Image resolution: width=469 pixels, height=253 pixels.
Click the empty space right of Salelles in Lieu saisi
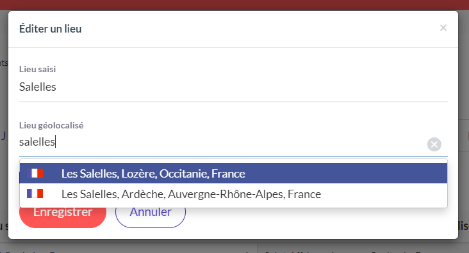[251, 87]
